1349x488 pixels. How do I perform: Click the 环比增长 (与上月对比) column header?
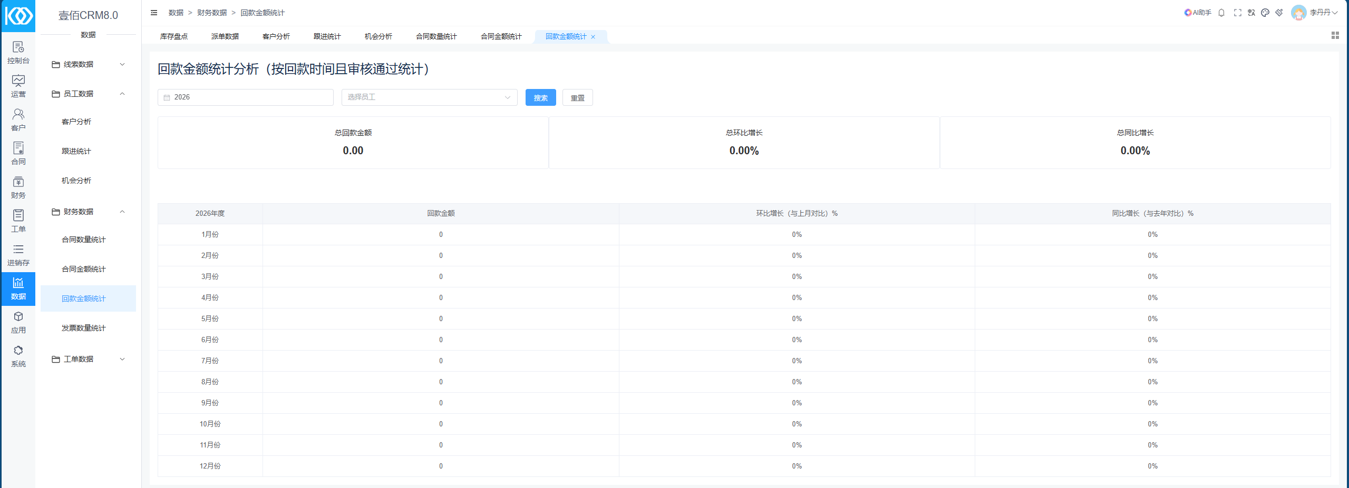[797, 213]
